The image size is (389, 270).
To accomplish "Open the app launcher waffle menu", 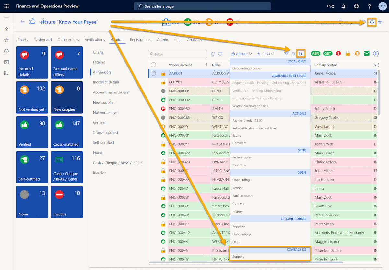I will 6,6.
